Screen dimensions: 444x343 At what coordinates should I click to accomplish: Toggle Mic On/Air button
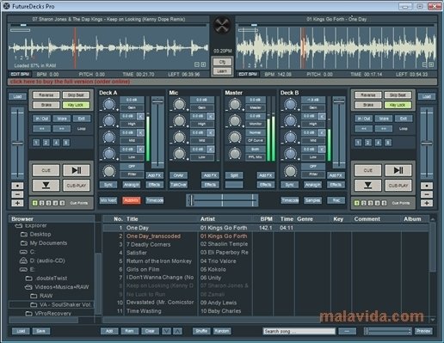coord(178,175)
